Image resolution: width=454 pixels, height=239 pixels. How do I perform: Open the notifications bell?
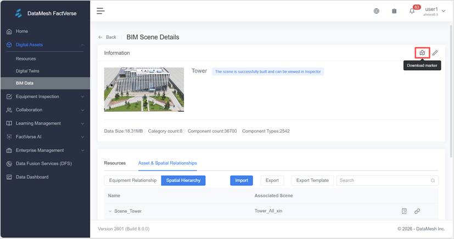click(412, 11)
